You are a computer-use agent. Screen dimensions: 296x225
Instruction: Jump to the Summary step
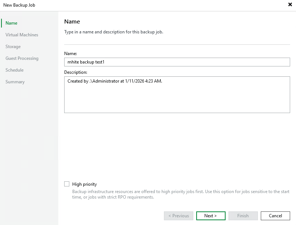pyautogui.click(x=15, y=81)
